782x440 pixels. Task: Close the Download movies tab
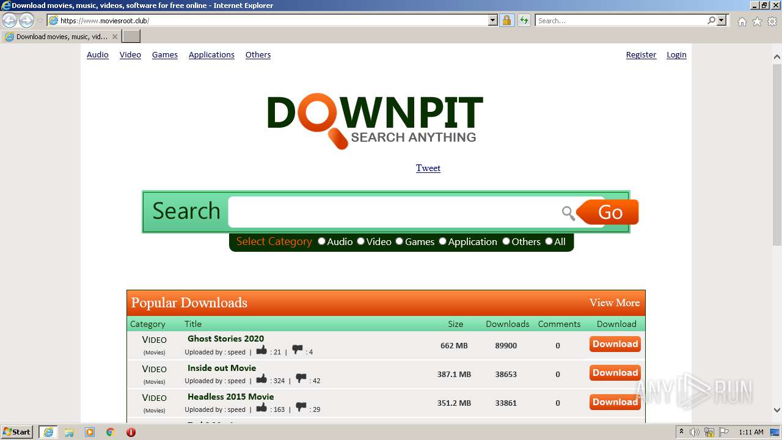click(114, 37)
